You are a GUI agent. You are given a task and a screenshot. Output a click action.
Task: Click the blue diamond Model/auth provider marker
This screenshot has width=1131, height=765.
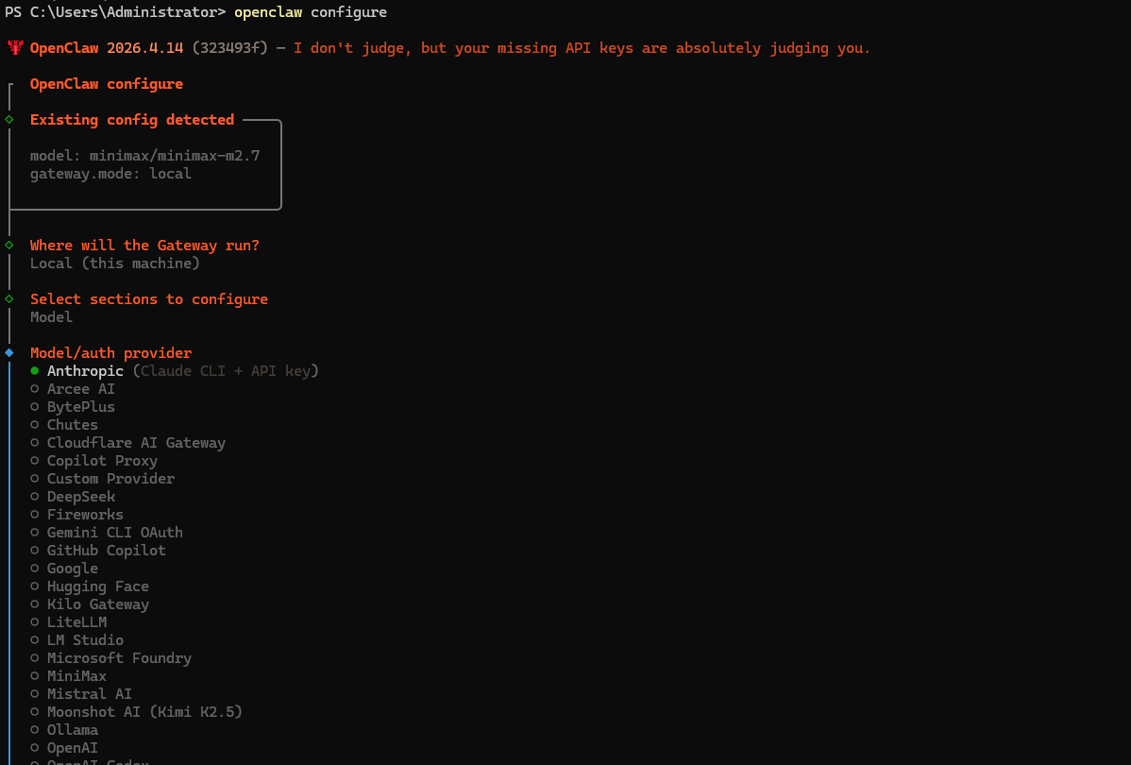[9, 353]
